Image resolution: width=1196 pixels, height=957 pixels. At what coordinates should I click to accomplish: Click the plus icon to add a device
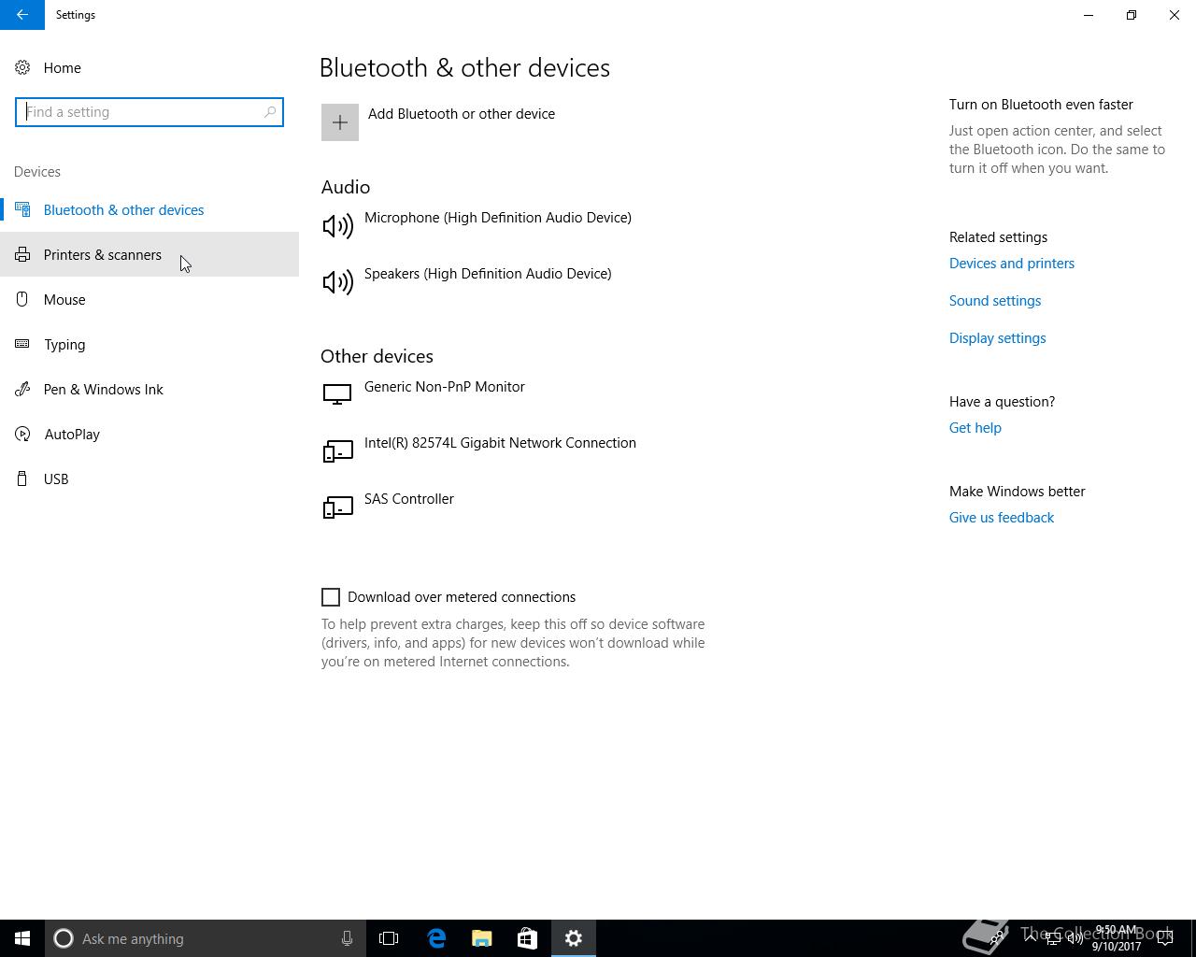[340, 122]
